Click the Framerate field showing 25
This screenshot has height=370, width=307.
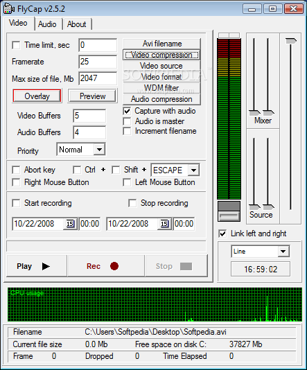tap(98, 62)
